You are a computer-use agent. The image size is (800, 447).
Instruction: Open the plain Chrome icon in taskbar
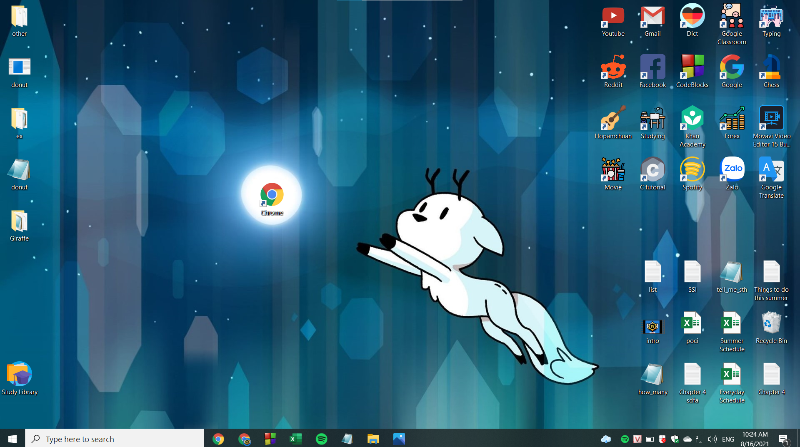click(218, 439)
